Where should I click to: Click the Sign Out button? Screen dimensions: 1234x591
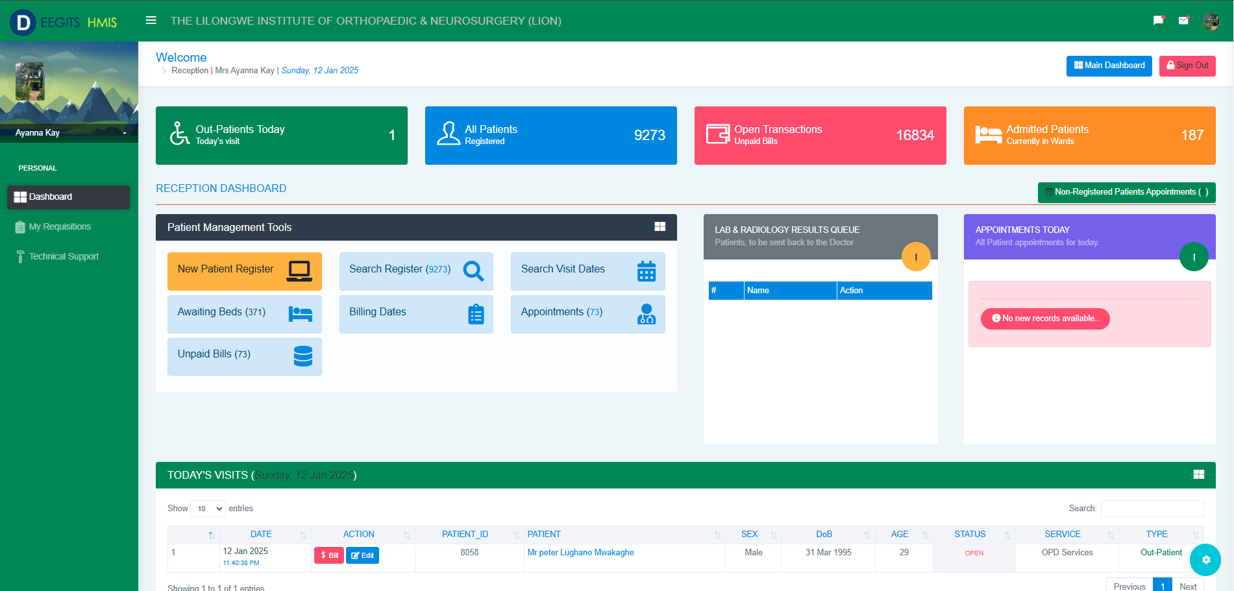1187,66
